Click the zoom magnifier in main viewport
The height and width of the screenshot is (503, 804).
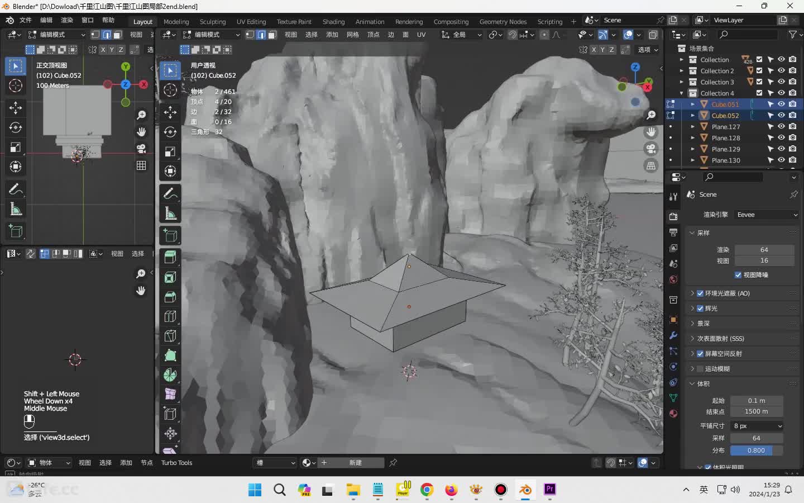pyautogui.click(x=651, y=115)
